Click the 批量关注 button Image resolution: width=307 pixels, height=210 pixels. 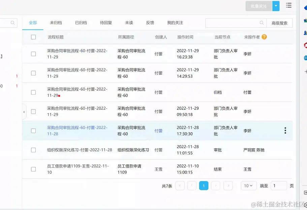coord(259,6)
